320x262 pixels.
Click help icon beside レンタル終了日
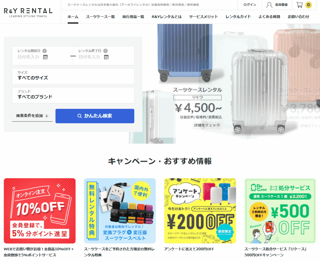[x=105, y=51]
